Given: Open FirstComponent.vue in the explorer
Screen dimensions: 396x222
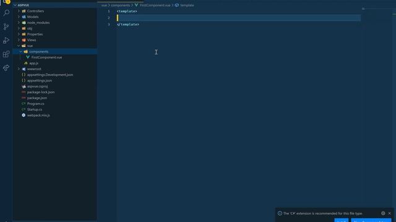Looking at the screenshot, I should tap(46, 57).
